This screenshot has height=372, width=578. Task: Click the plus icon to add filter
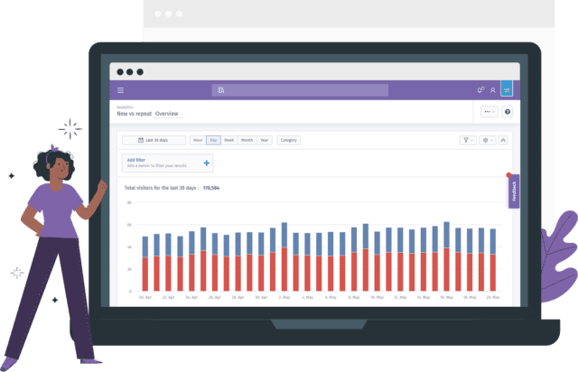(x=207, y=163)
